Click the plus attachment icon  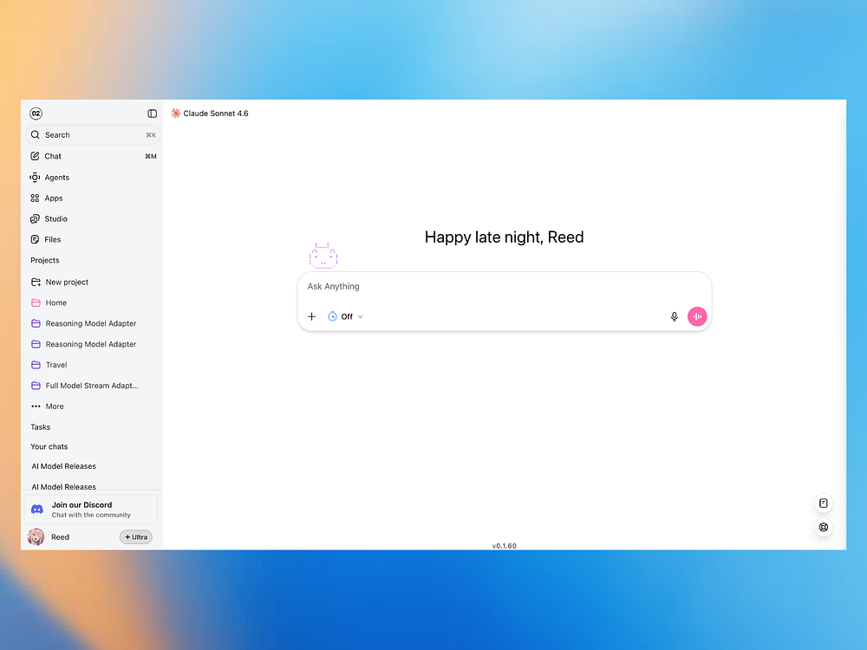[x=312, y=316]
